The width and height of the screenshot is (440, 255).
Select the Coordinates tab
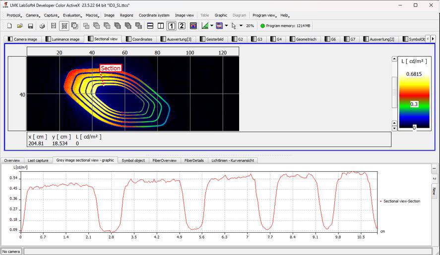pyautogui.click(x=139, y=39)
